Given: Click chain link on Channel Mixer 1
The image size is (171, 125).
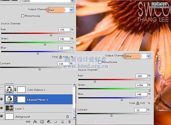Looking at the screenshot, I should 15,99.
